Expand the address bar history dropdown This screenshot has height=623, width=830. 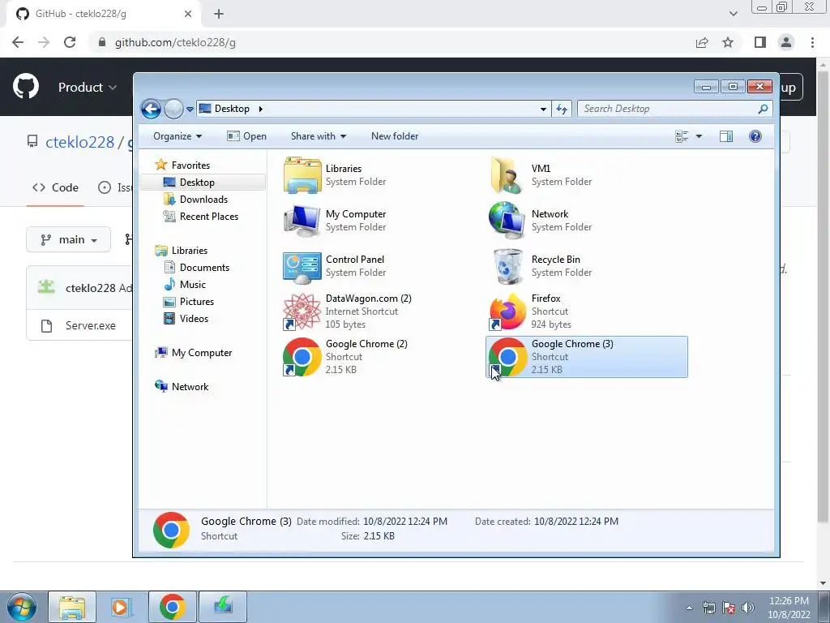coord(543,110)
